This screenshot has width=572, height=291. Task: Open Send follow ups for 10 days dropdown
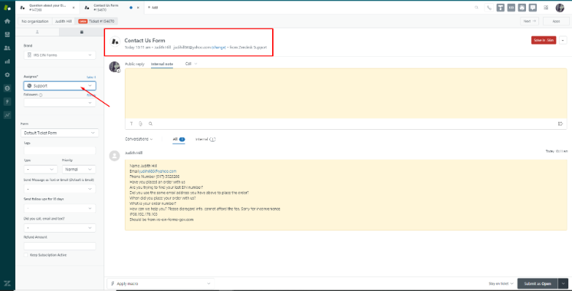point(60,209)
